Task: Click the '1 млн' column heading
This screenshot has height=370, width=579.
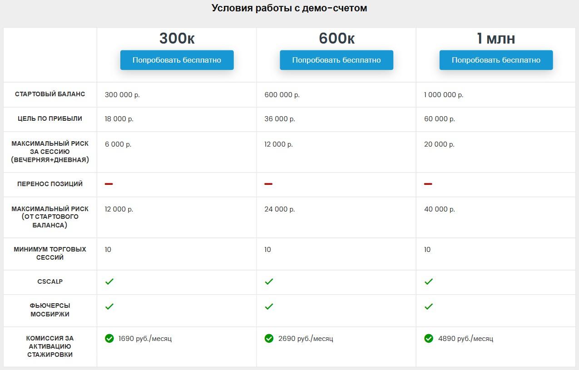Action: pyautogui.click(x=496, y=39)
